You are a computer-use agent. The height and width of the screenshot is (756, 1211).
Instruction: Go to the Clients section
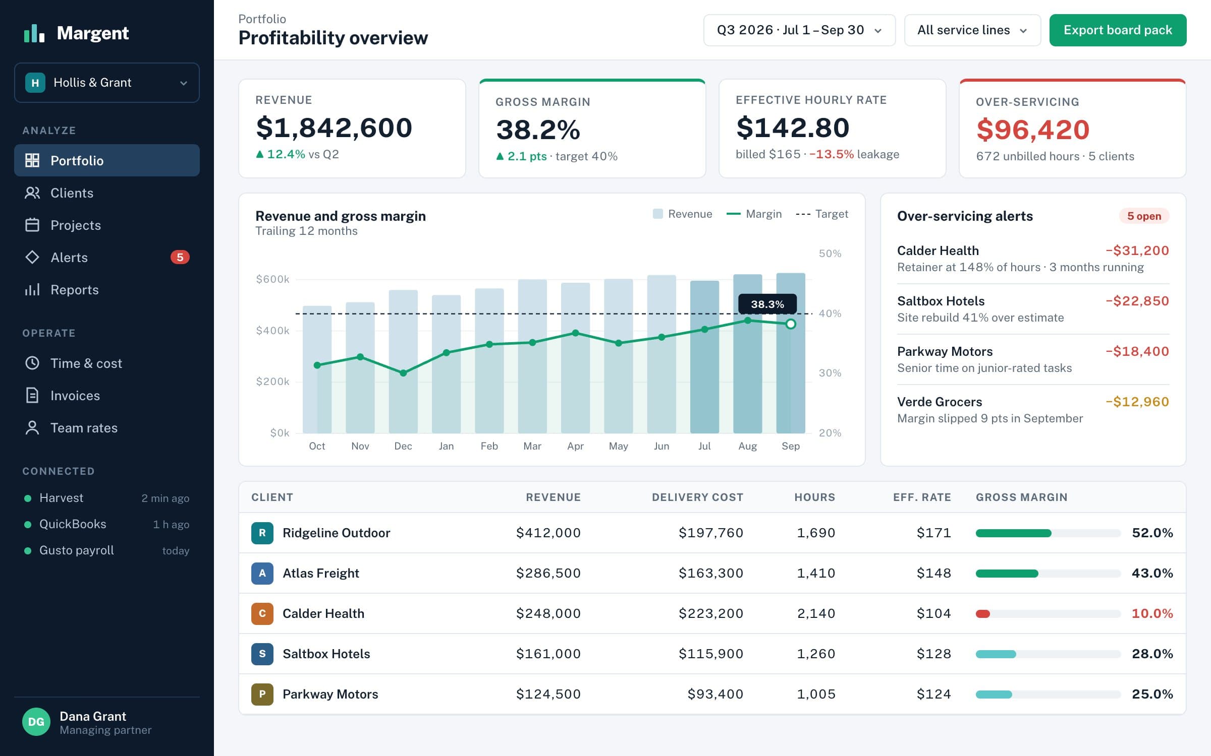tap(107, 193)
